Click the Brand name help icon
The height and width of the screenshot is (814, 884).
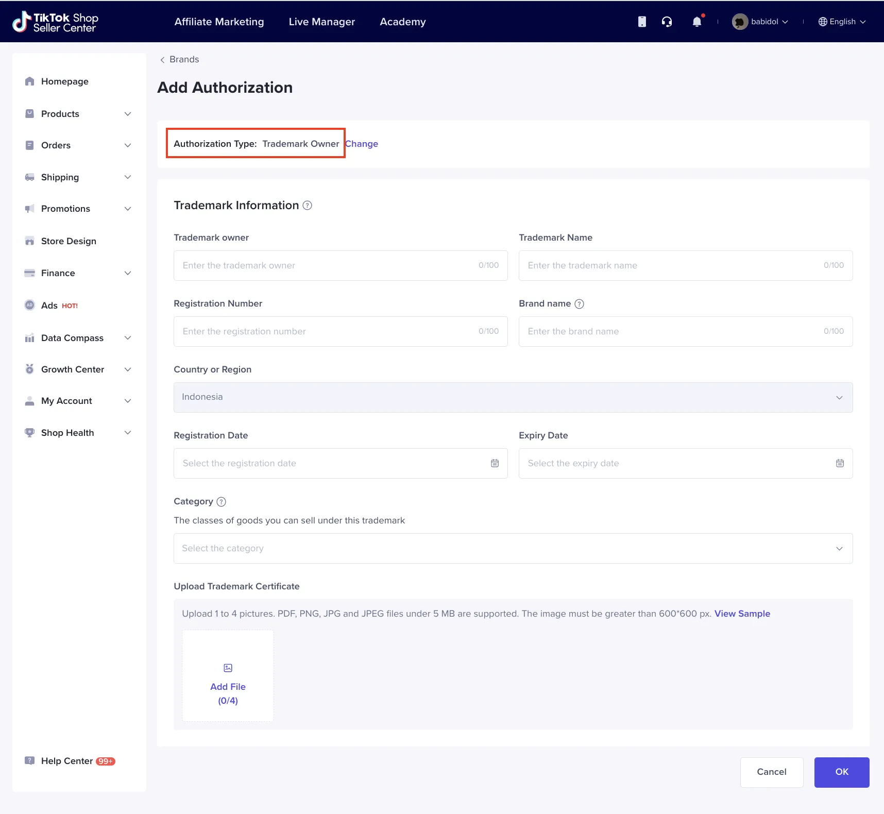[x=579, y=304]
